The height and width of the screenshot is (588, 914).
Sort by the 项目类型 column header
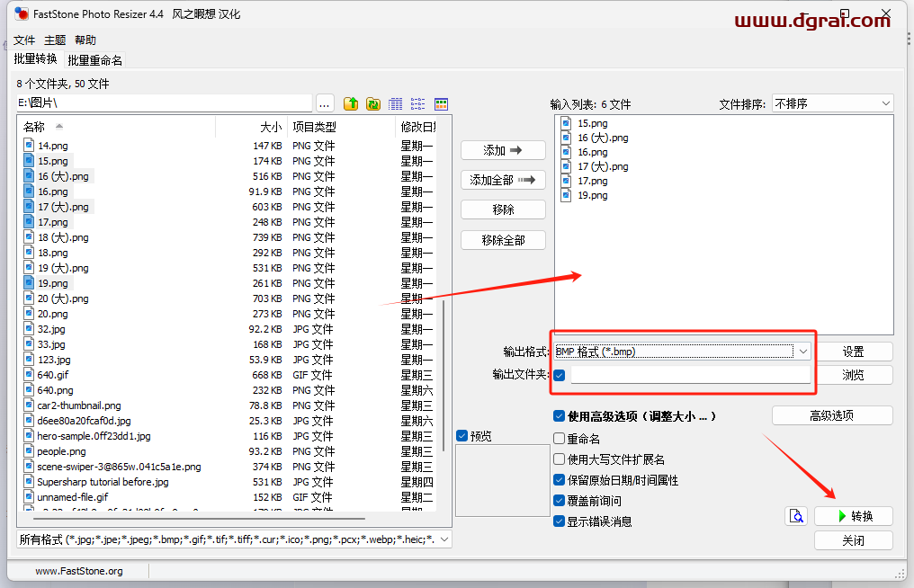point(340,127)
